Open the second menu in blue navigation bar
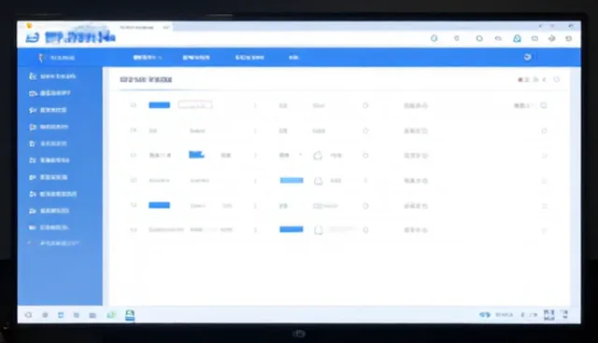This screenshot has height=343, width=598. [196, 58]
